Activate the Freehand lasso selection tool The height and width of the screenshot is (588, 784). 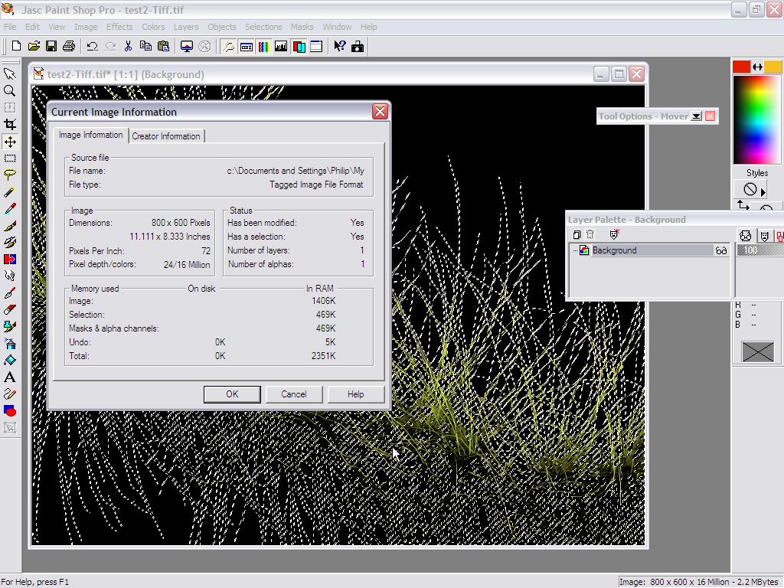coord(10,175)
